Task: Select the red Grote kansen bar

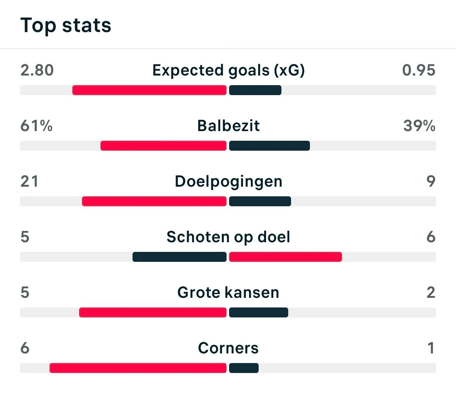Action: (x=153, y=312)
